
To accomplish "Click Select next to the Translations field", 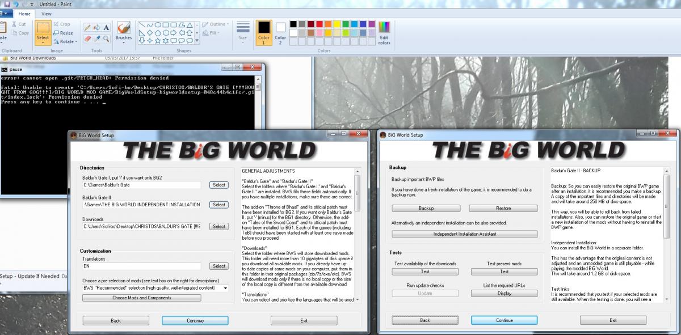I will 219,266.
